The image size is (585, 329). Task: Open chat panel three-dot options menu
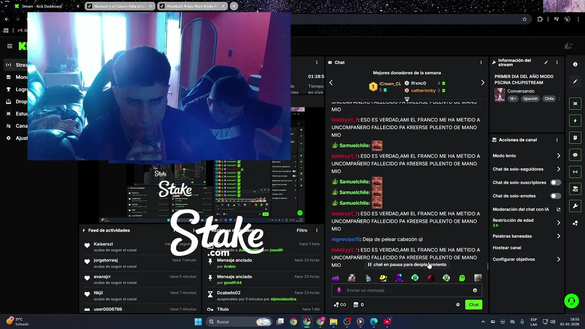[x=481, y=63]
